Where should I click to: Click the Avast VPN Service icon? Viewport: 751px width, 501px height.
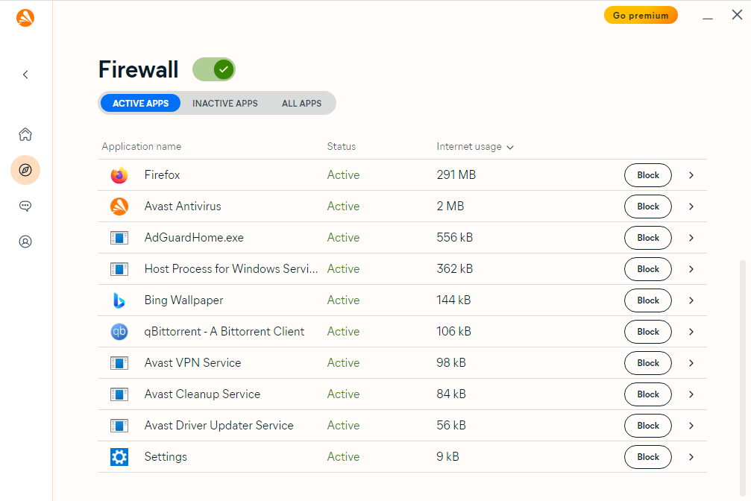tap(119, 363)
